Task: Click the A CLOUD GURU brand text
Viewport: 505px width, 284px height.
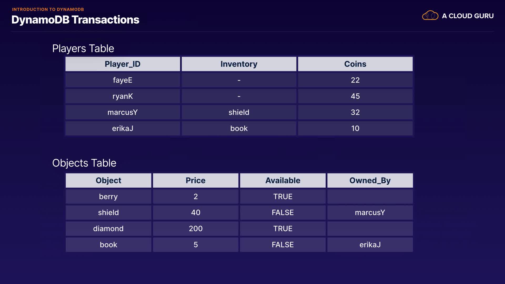Action: pyautogui.click(x=468, y=16)
